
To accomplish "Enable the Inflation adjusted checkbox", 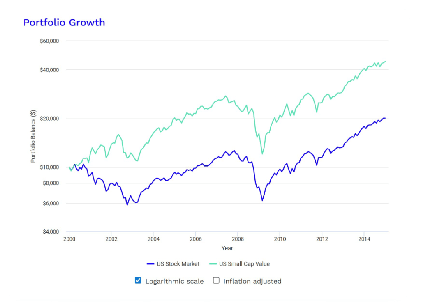I will (216, 281).
